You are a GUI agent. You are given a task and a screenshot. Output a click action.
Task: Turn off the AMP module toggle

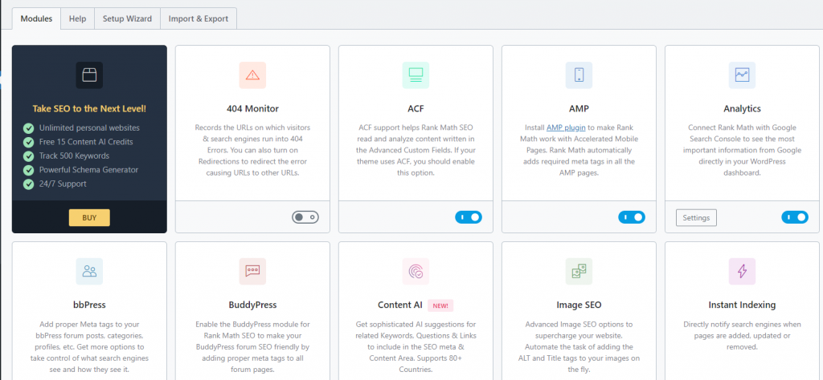coord(632,217)
